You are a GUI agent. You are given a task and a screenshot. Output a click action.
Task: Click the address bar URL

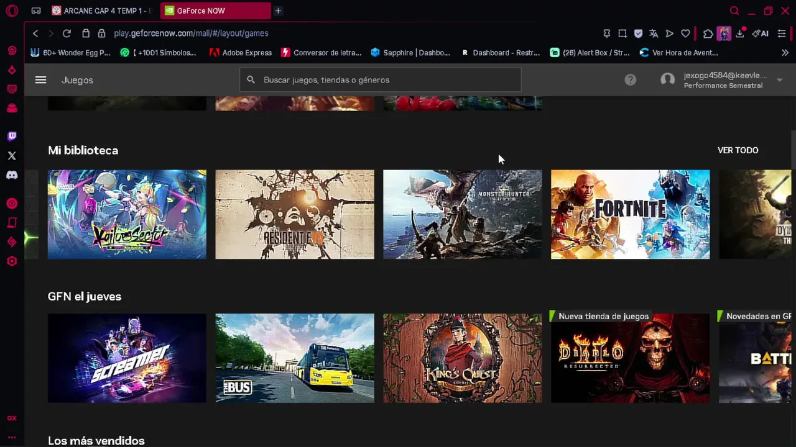click(x=191, y=34)
